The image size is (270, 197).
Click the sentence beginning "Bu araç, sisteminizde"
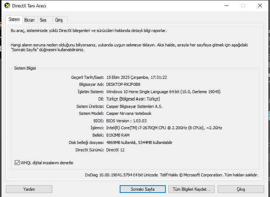[x=89, y=31]
